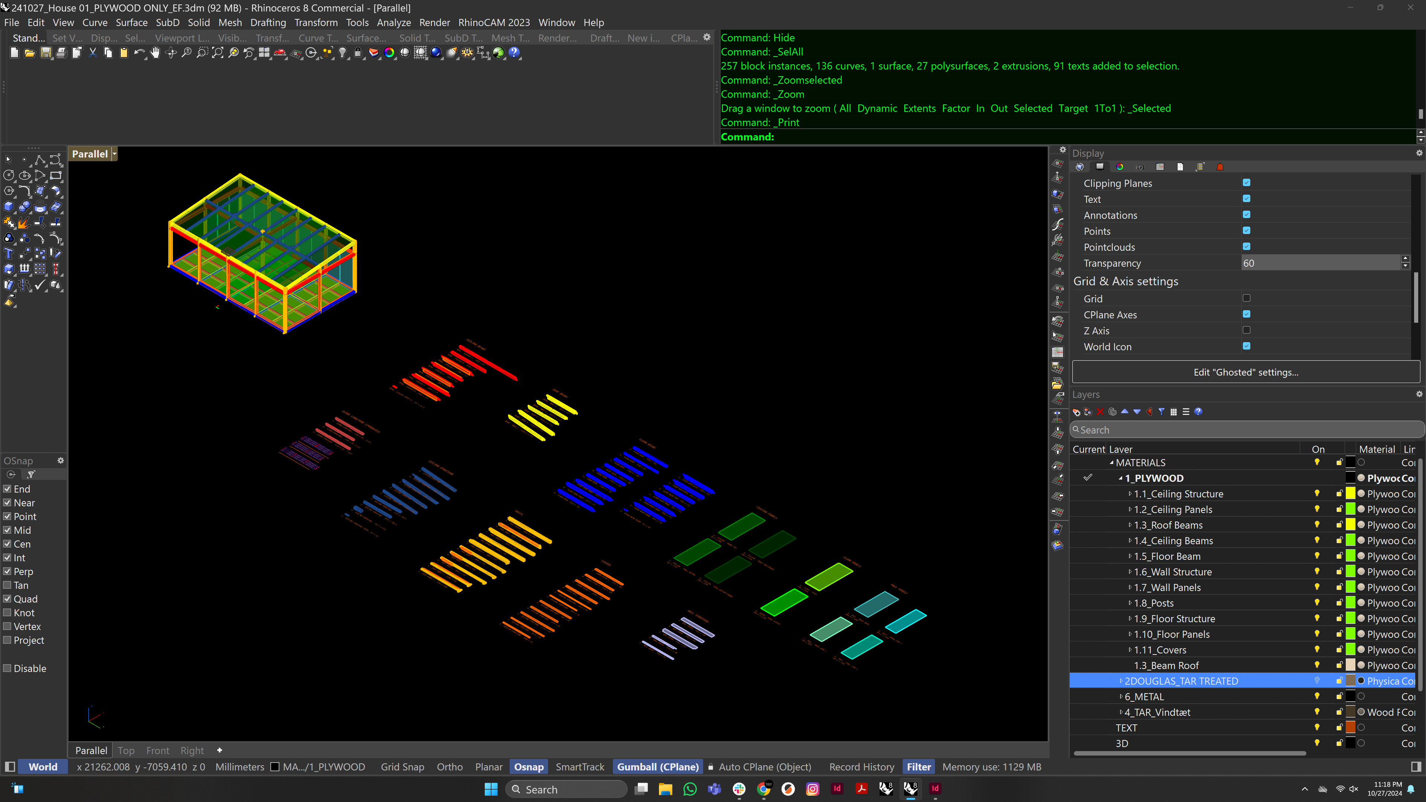Toggle the Tan osnap checkbox

(7, 585)
